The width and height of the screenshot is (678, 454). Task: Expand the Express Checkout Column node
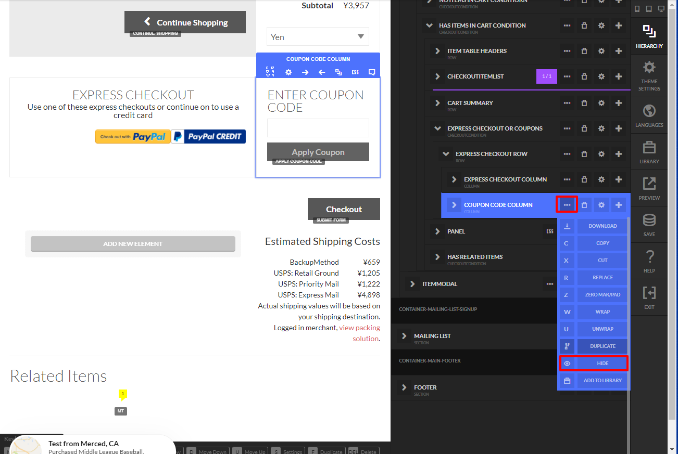click(455, 179)
